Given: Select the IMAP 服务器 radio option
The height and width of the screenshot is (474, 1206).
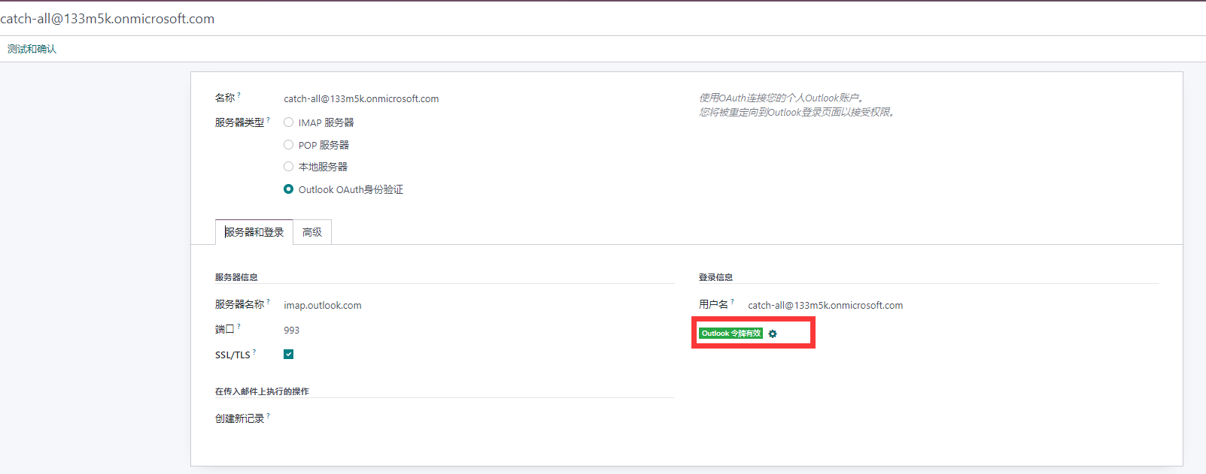Looking at the screenshot, I should click(288, 122).
